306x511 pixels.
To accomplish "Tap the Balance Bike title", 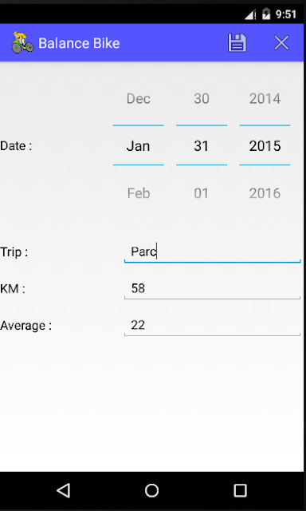I will tap(79, 43).
